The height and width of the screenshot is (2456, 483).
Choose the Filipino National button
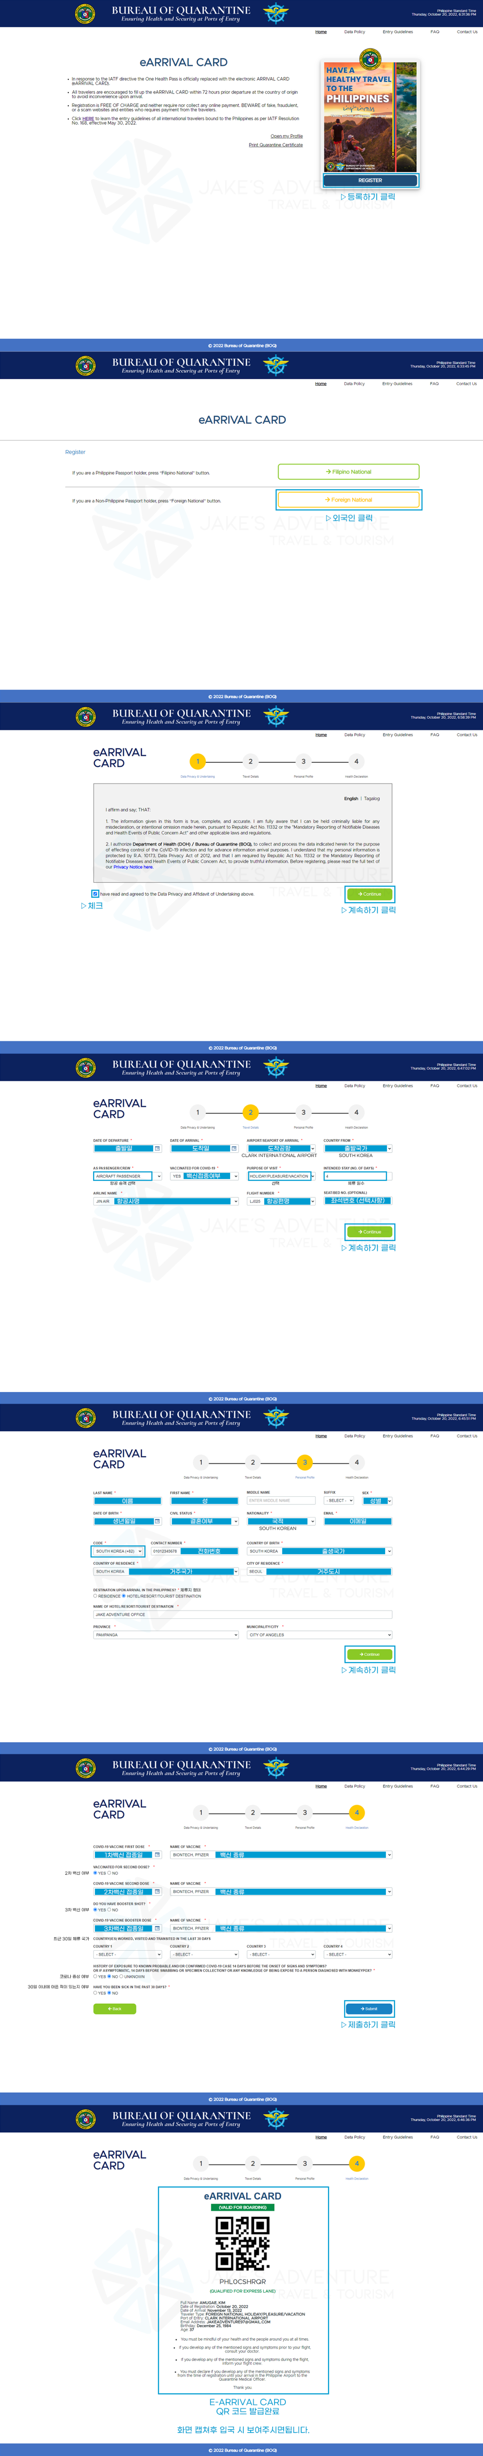(x=349, y=472)
